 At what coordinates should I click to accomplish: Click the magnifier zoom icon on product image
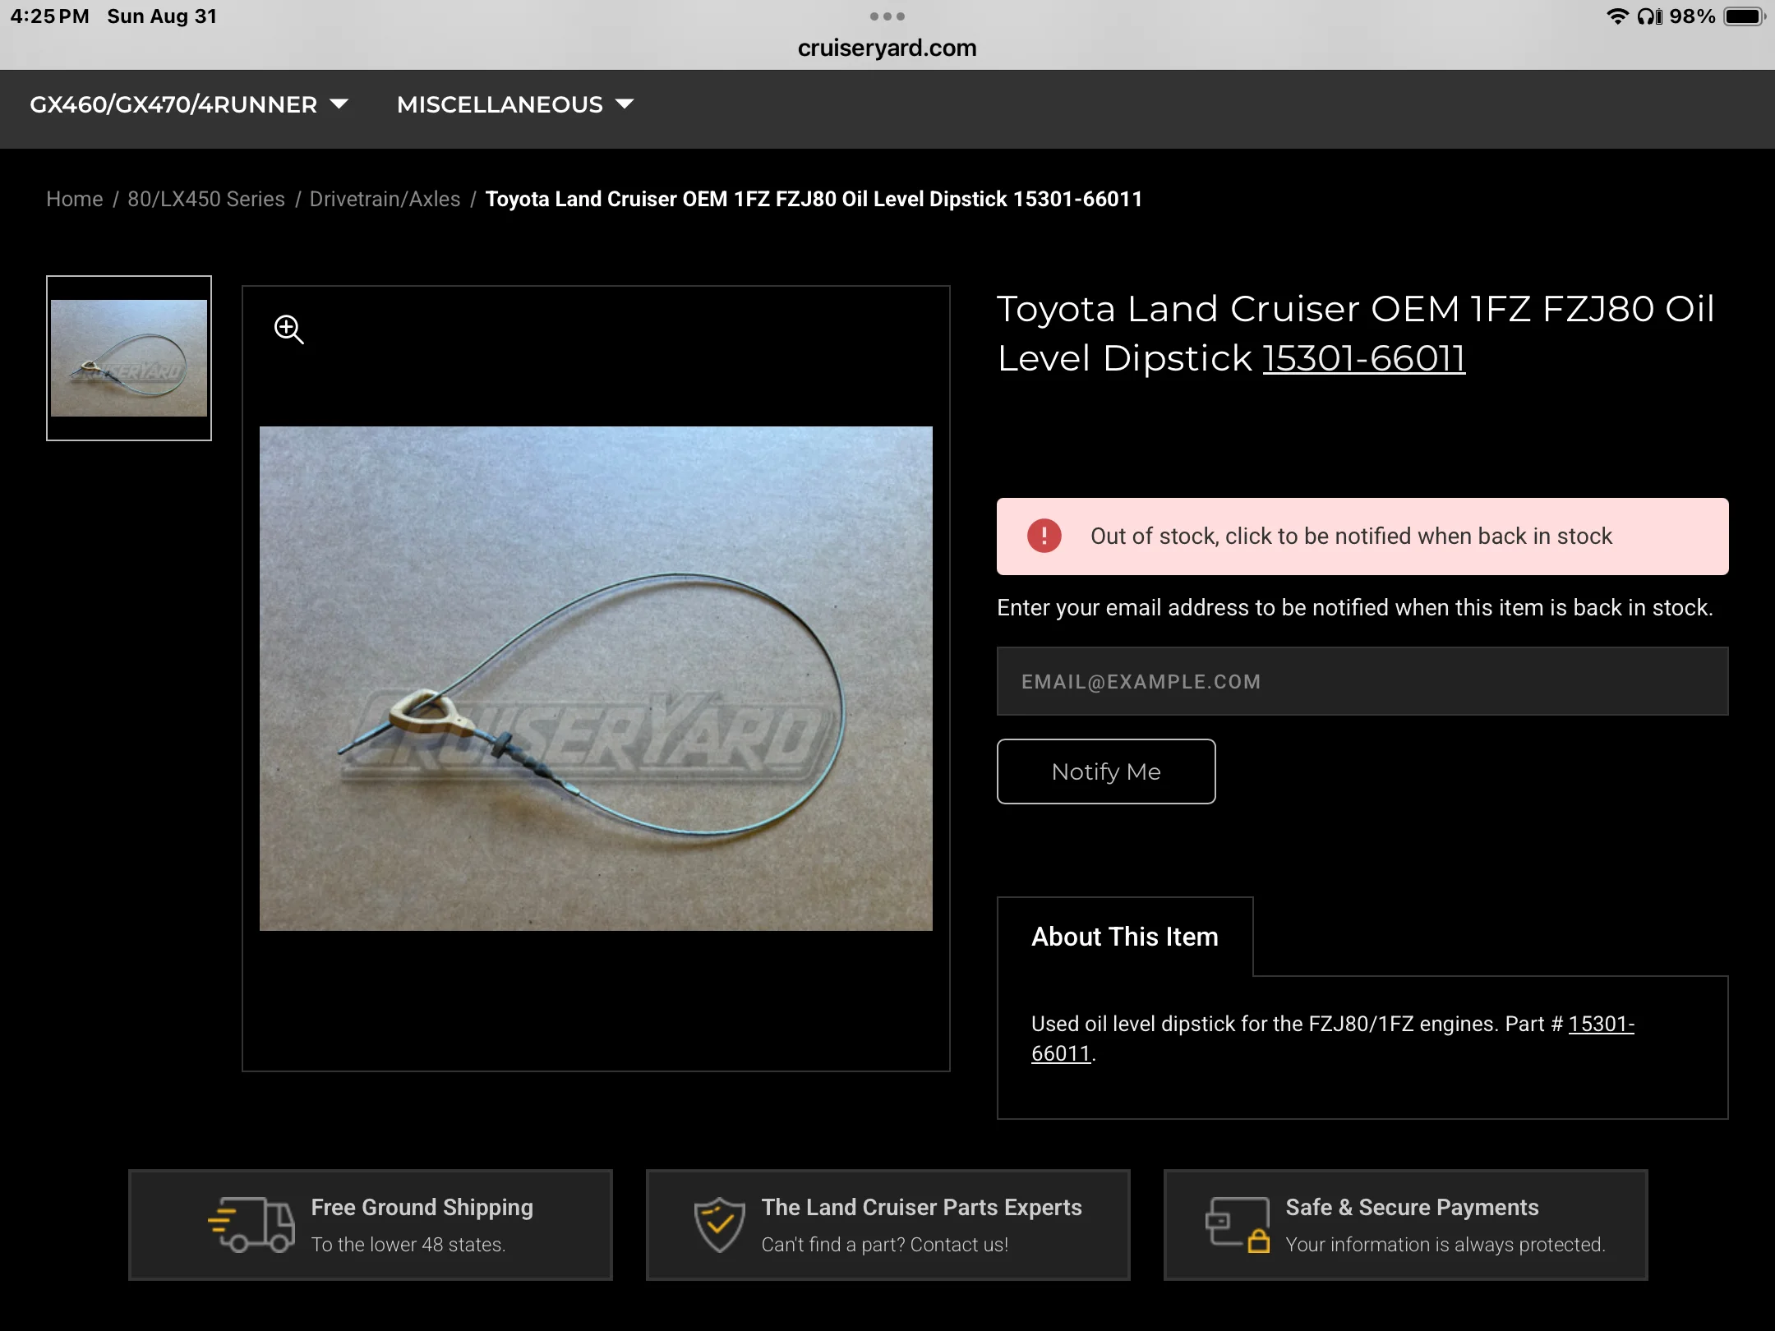288,329
